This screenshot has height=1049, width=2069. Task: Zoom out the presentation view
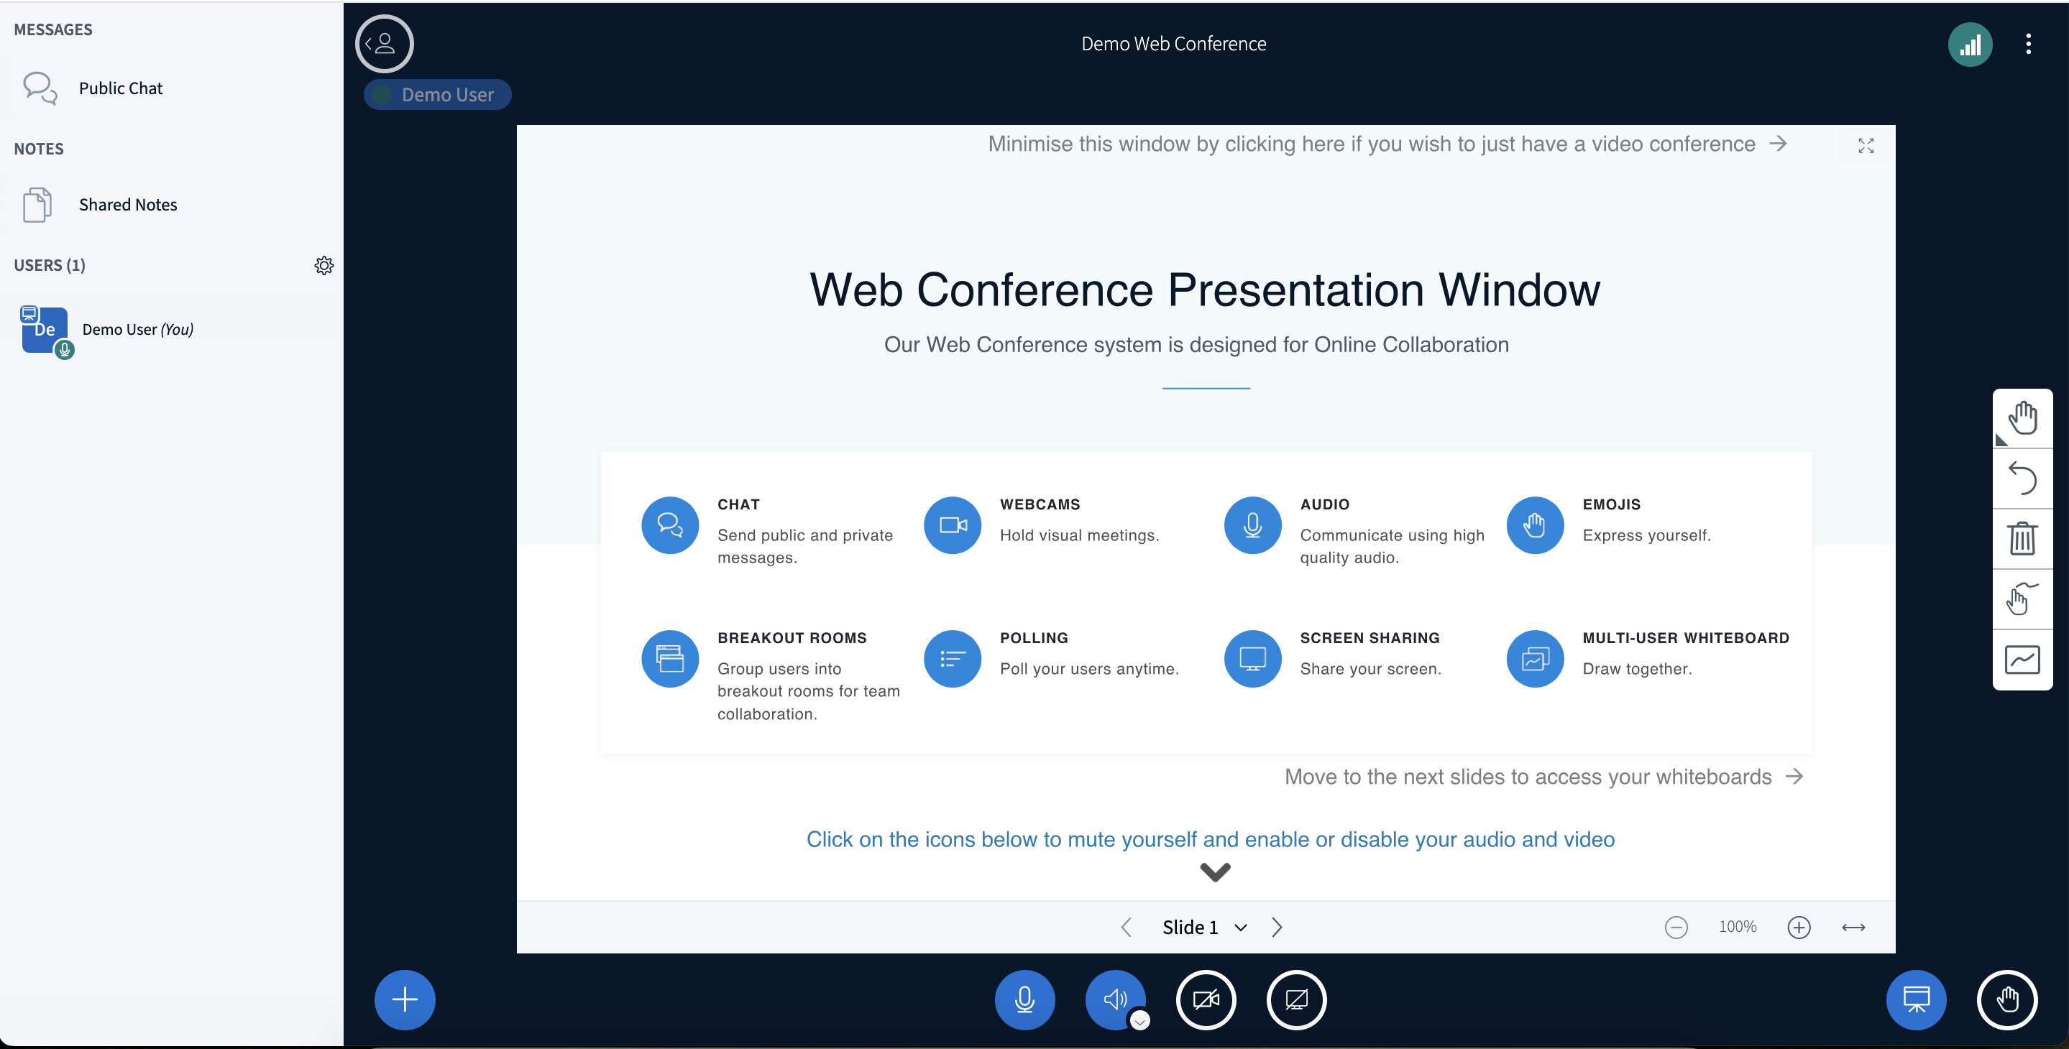point(1676,927)
